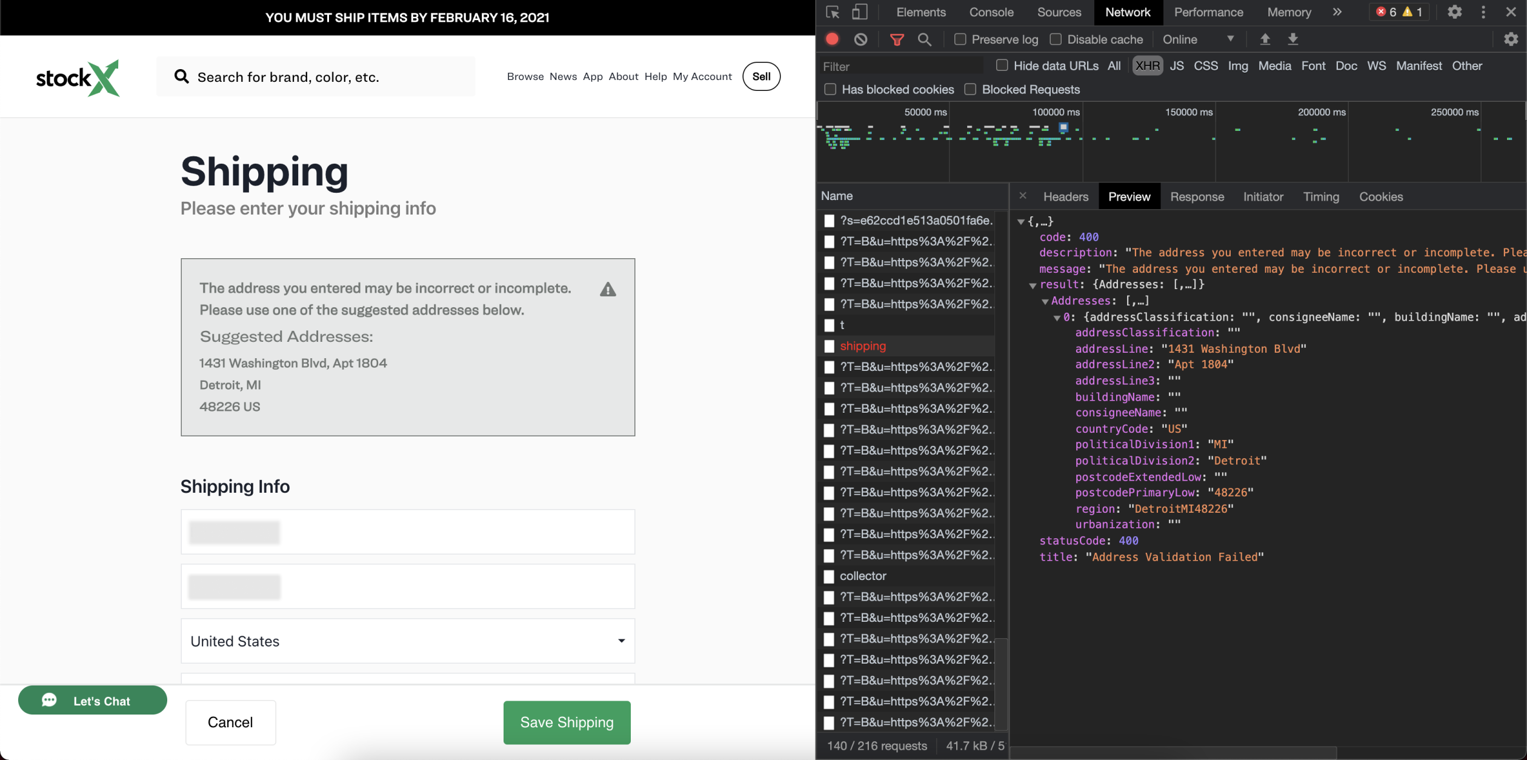Collapse the root JSON object arrow

coord(1021,222)
